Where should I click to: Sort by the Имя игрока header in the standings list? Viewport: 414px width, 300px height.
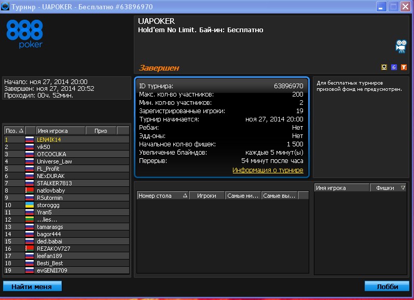pyautogui.click(x=61, y=131)
